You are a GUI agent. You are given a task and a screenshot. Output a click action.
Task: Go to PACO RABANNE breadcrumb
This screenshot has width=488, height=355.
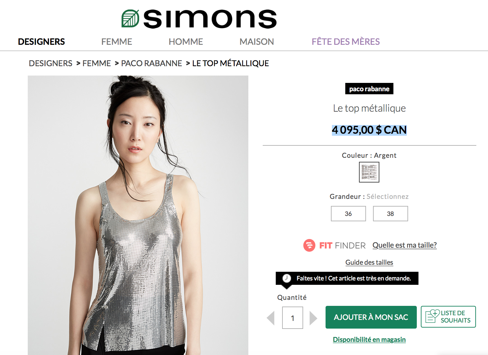tap(151, 63)
